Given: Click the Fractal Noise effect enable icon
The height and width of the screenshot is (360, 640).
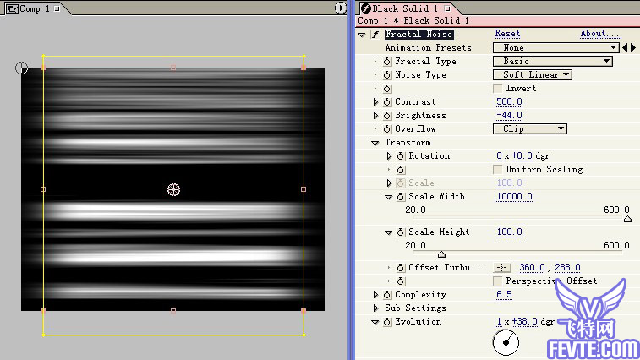Looking at the screenshot, I should [x=375, y=35].
